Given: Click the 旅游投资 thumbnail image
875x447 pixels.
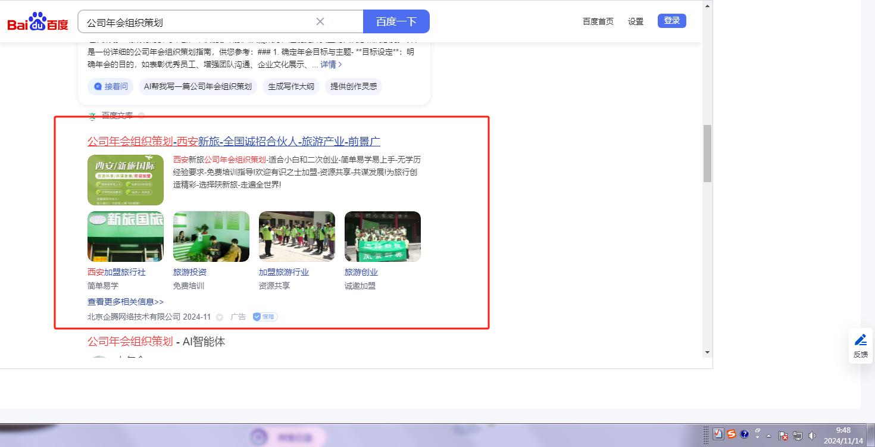Looking at the screenshot, I should coord(211,236).
